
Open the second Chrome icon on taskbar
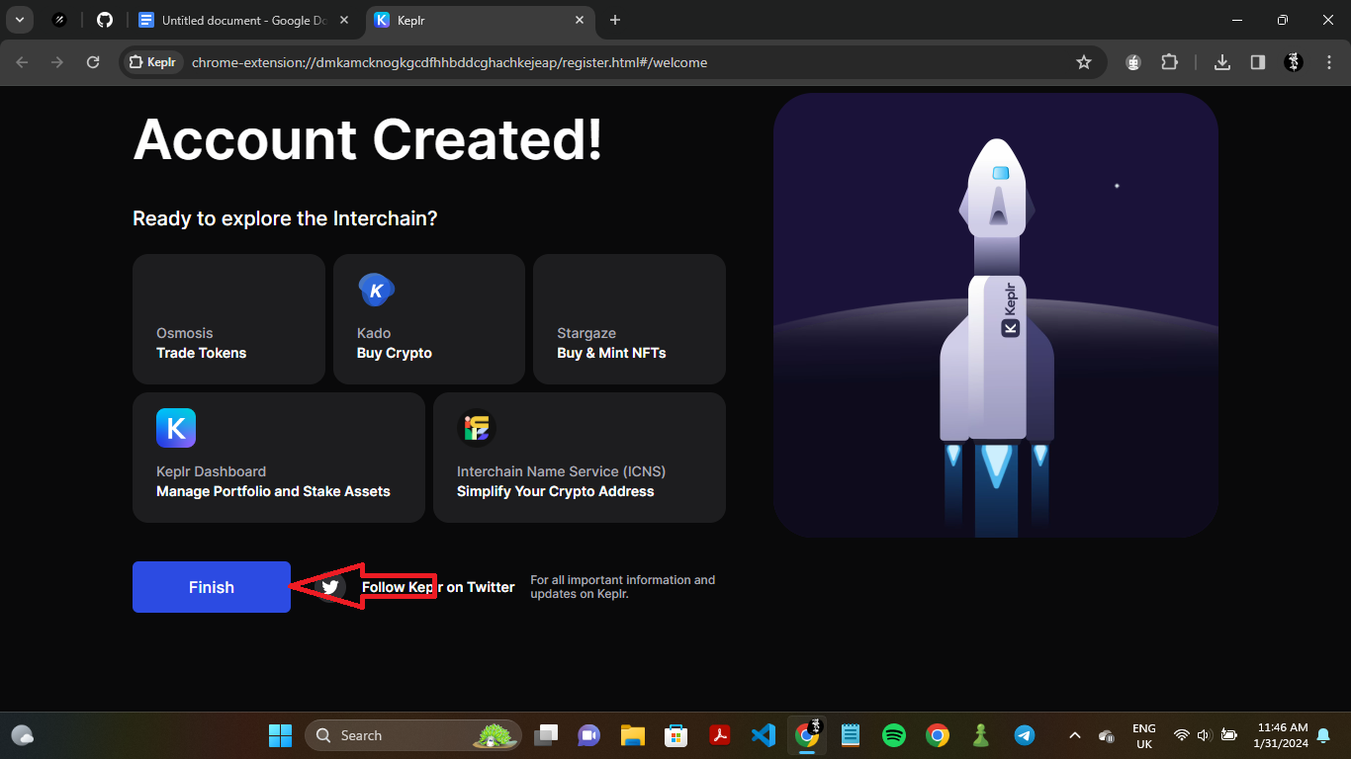point(938,735)
